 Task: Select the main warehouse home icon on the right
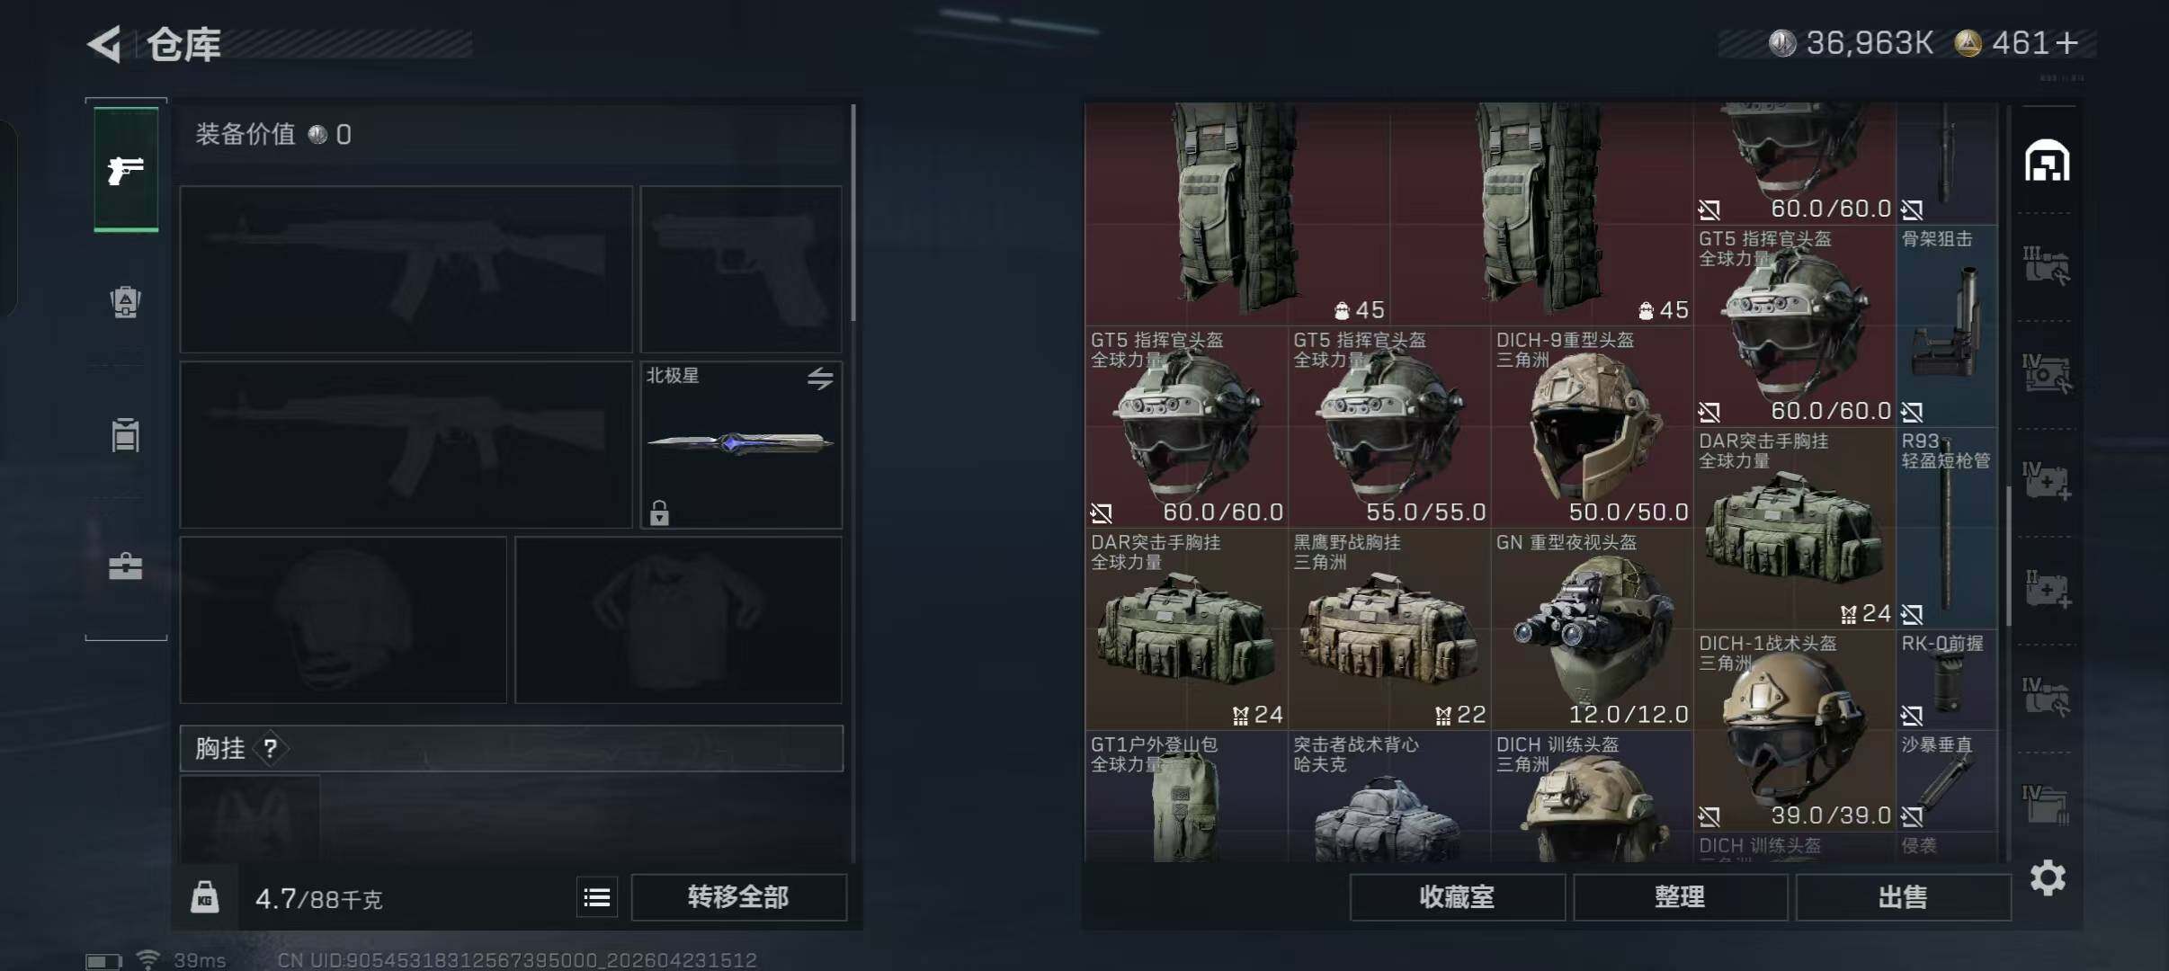point(2048,162)
